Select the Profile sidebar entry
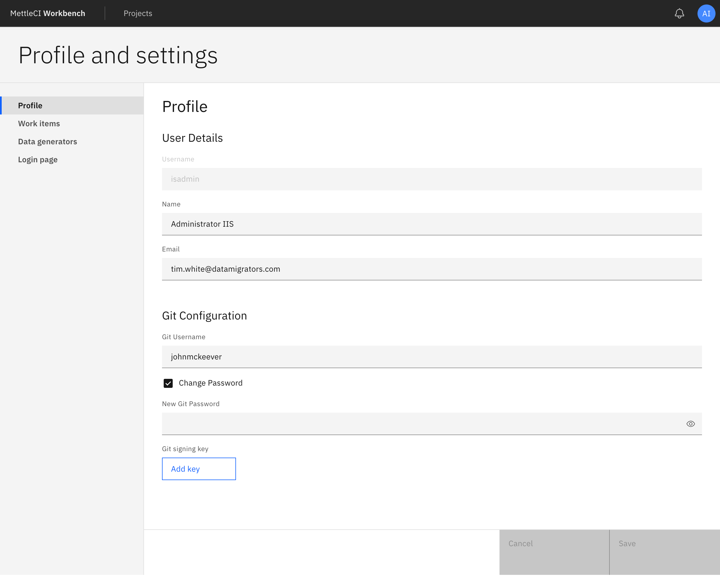The height and width of the screenshot is (576, 720). click(30, 105)
